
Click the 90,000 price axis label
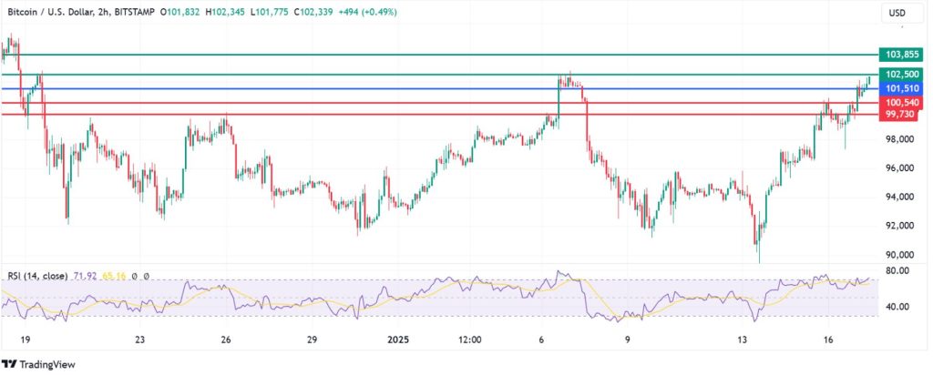898,255
